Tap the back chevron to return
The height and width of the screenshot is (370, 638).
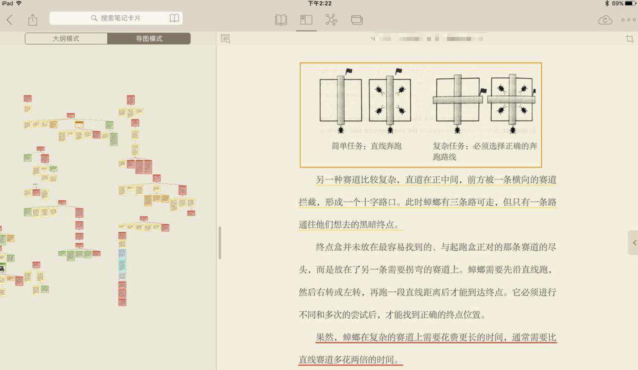click(x=10, y=19)
